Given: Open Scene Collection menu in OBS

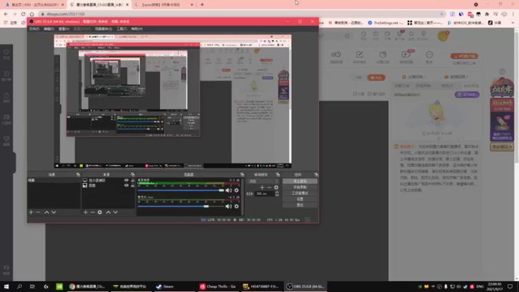Looking at the screenshot, I should tap(103, 29).
